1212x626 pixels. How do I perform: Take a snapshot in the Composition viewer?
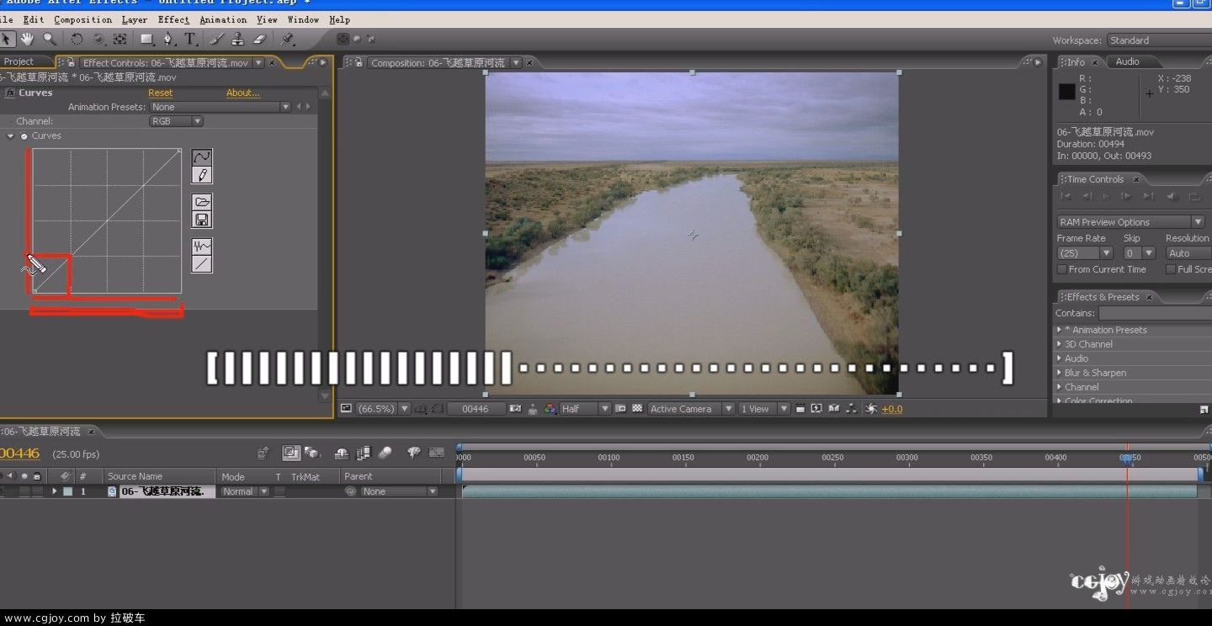click(x=515, y=409)
